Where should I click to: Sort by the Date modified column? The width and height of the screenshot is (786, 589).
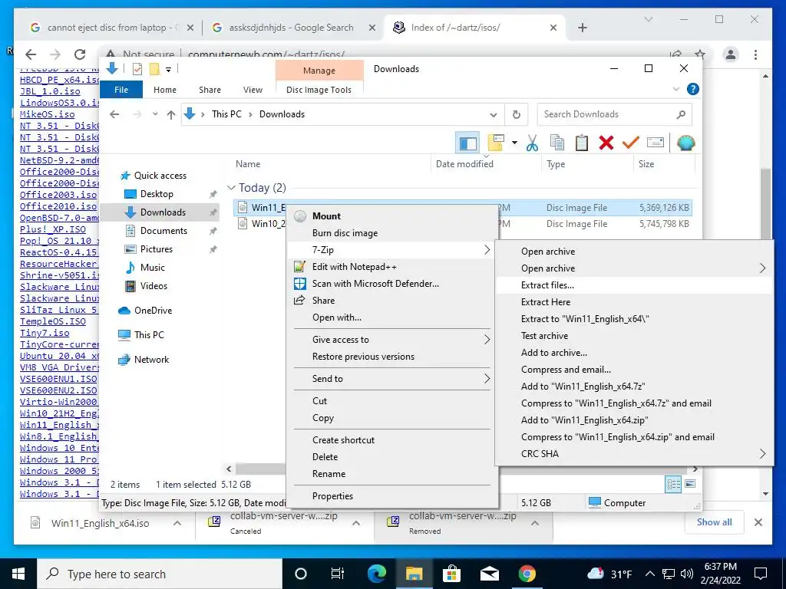464,164
